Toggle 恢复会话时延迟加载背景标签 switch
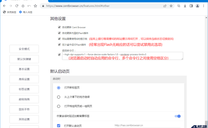Image resolution: width=208 pixels, height=128 pixels. pos(178,116)
